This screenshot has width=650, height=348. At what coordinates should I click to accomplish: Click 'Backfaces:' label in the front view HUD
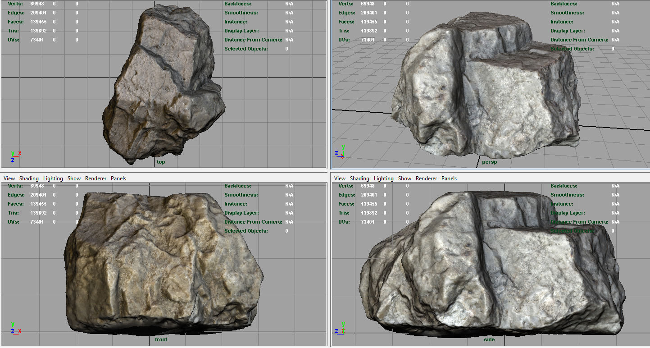click(x=237, y=186)
